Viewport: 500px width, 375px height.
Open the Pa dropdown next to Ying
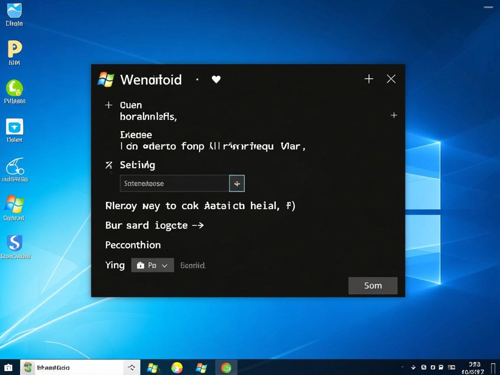pyautogui.click(x=153, y=265)
